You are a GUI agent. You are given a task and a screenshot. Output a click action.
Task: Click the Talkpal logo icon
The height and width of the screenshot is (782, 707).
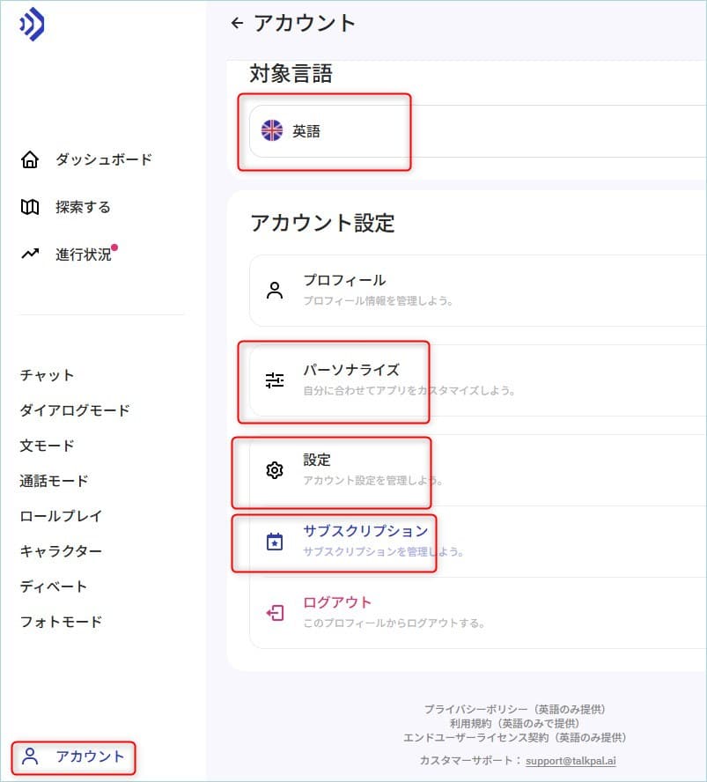tap(32, 24)
